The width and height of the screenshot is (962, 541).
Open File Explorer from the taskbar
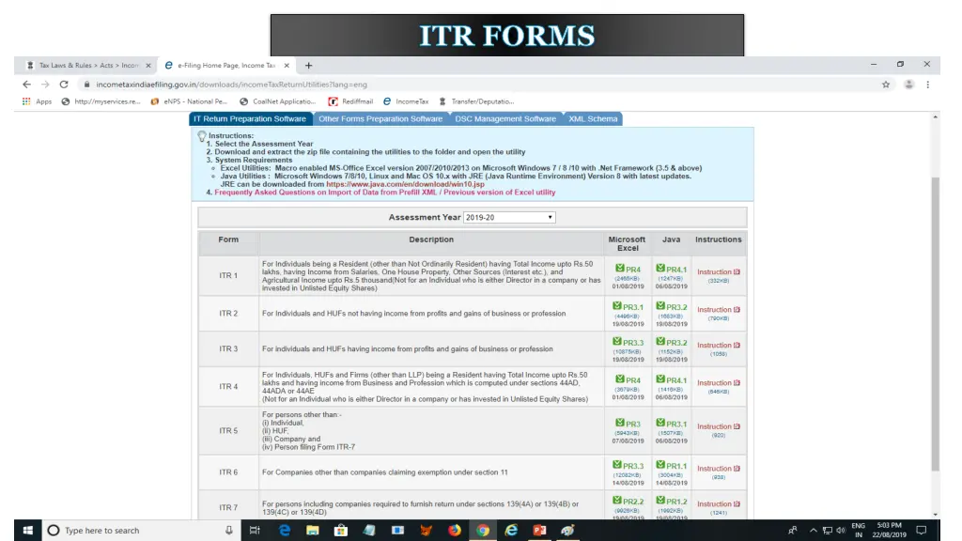(x=312, y=530)
